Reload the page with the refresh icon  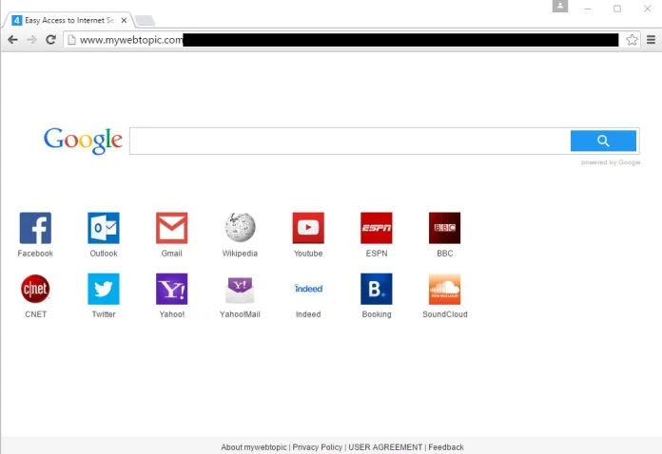[x=50, y=40]
